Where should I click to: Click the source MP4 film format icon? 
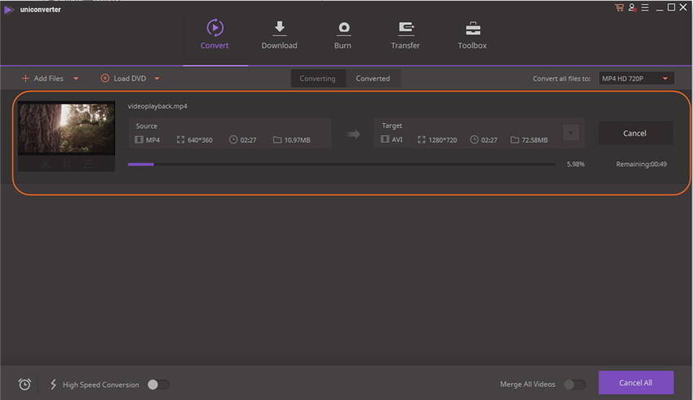click(139, 139)
